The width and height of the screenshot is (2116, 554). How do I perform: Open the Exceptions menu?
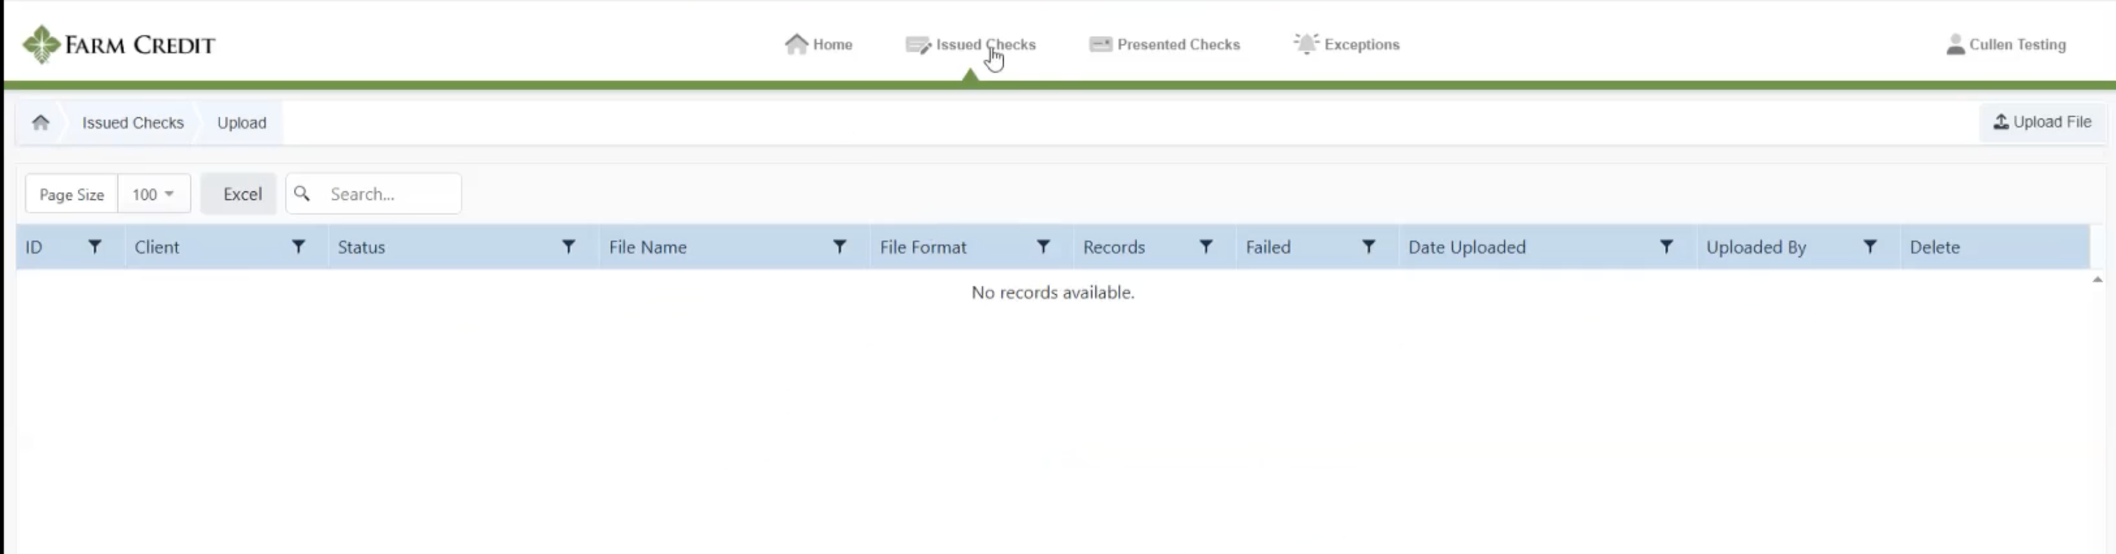coord(1346,44)
